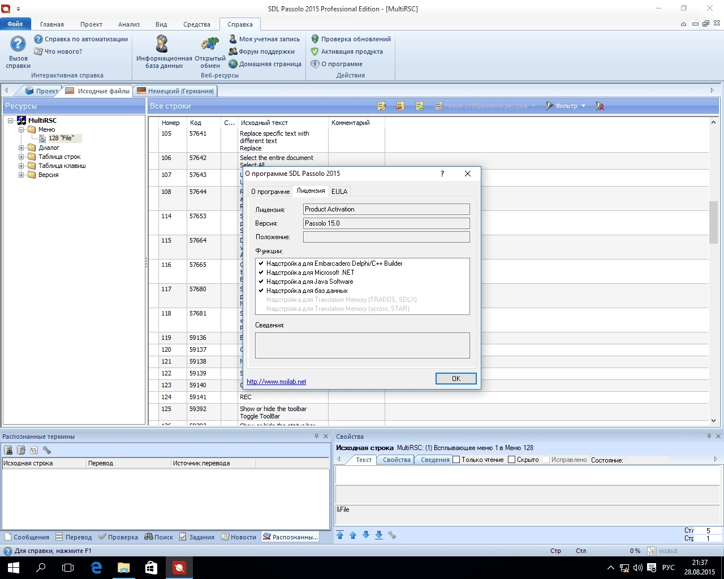The image size is (724, 579).
Task: Toggle Microsoft .NET add-in check
Action: (x=261, y=273)
